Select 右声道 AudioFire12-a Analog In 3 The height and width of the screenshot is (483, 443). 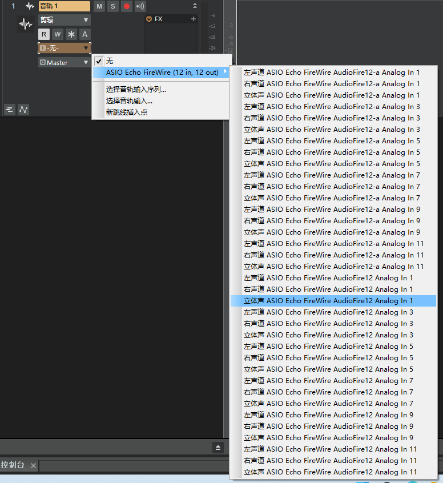[x=333, y=118]
